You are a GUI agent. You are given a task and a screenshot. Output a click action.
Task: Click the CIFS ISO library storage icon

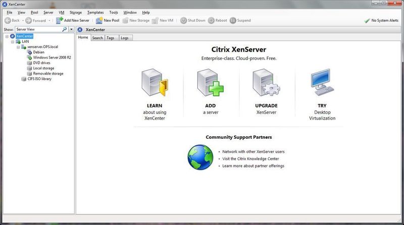[x=24, y=79]
